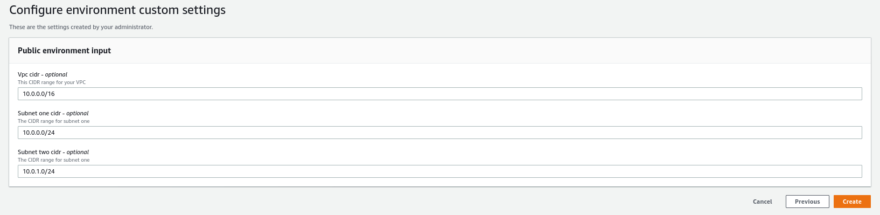Click the hint text under Subnet two cidr
The width and height of the screenshot is (880, 215).
[x=54, y=160]
